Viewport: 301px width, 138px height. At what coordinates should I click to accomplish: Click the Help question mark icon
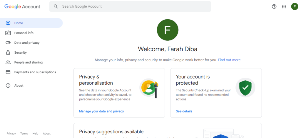point(274,6)
